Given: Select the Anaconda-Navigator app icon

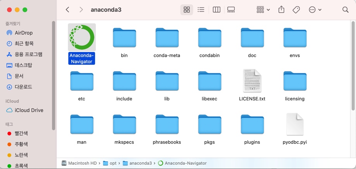Looking at the screenshot, I should tap(82, 37).
